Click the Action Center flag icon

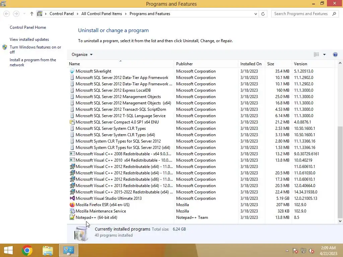295,251
